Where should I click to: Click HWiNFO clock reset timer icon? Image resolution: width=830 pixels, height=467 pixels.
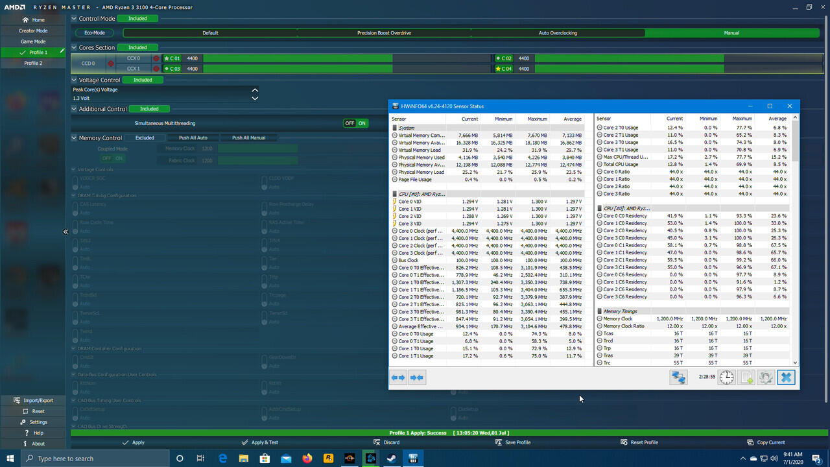[727, 377]
